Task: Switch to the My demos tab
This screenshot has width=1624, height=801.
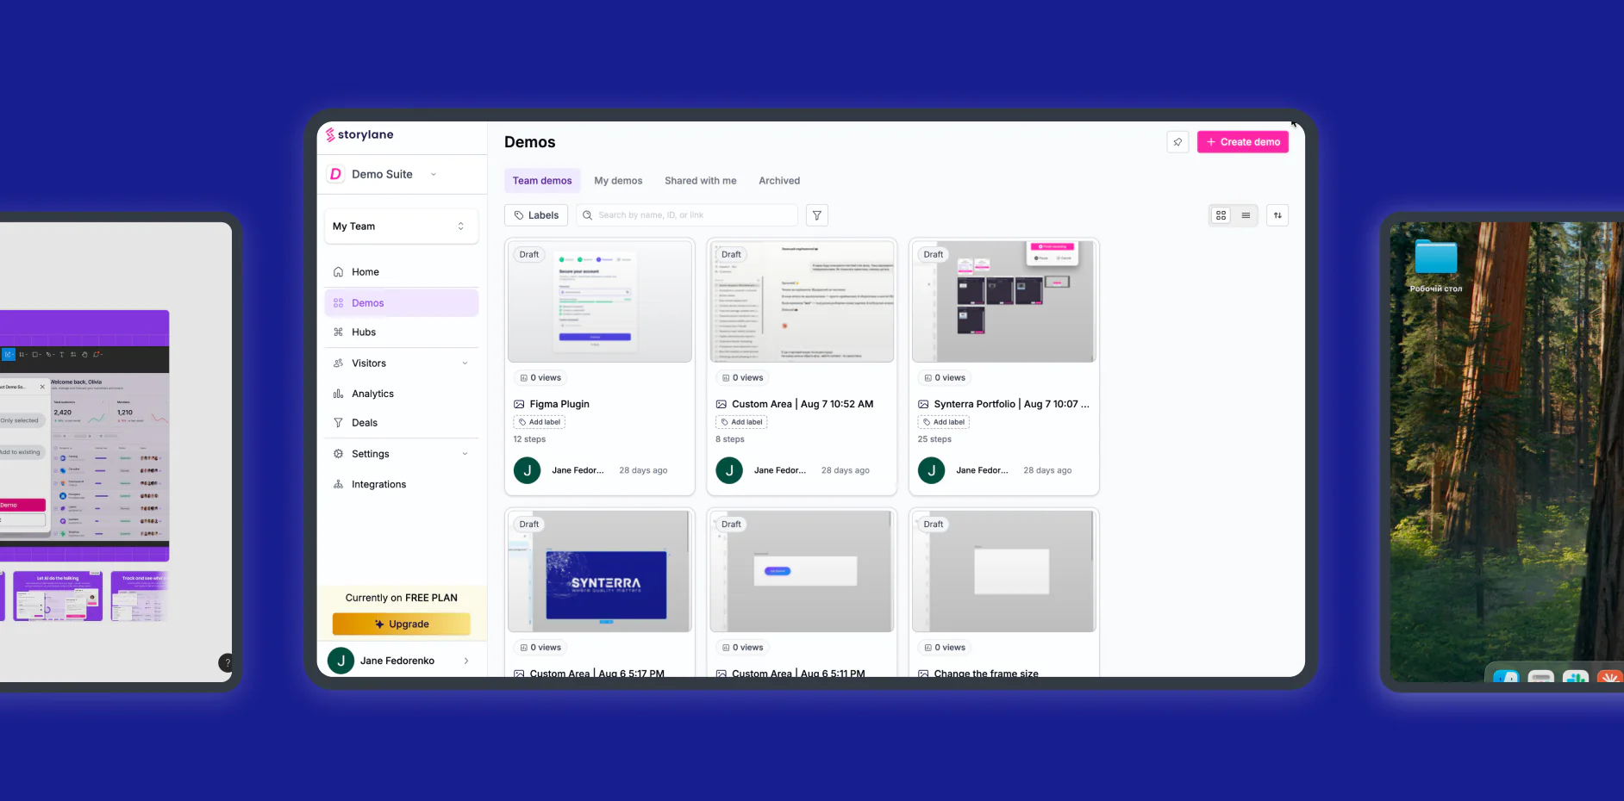Action: [618, 181]
